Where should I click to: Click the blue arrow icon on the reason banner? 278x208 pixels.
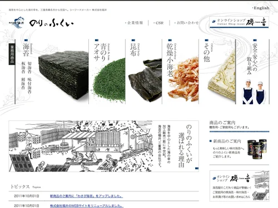pos(197,168)
